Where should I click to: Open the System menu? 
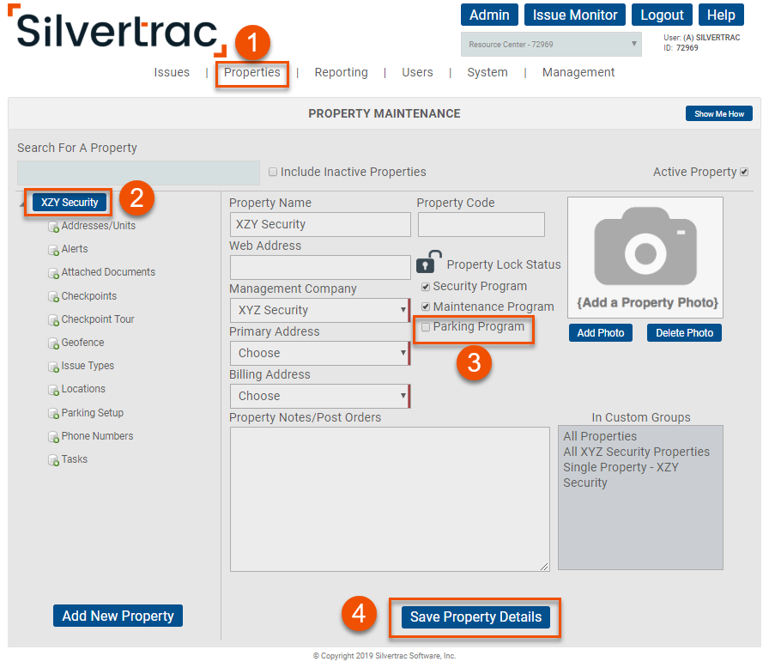[x=487, y=73]
